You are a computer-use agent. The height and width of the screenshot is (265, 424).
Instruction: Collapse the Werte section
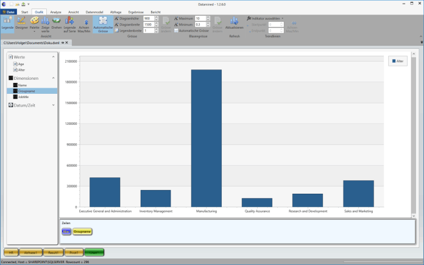[53, 57]
